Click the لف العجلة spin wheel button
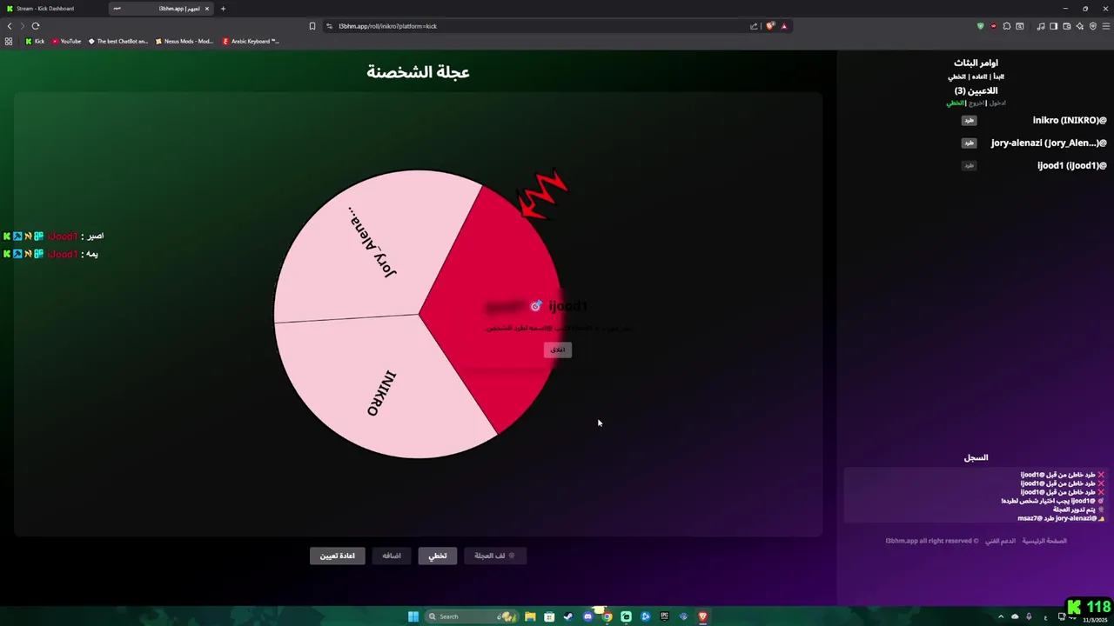 pos(495,556)
